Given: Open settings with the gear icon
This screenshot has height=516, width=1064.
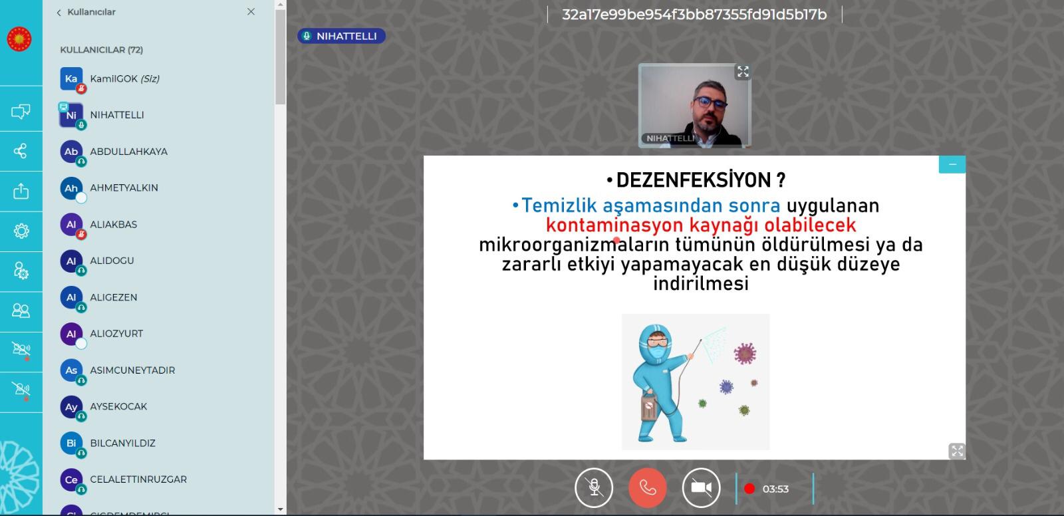Looking at the screenshot, I should point(21,231).
